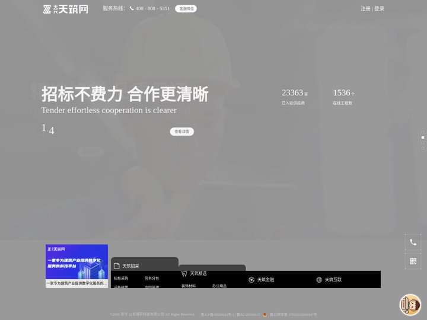Open the 装饰材料 link
Image resolution: width=427 pixels, height=320 pixels.
[189, 286]
